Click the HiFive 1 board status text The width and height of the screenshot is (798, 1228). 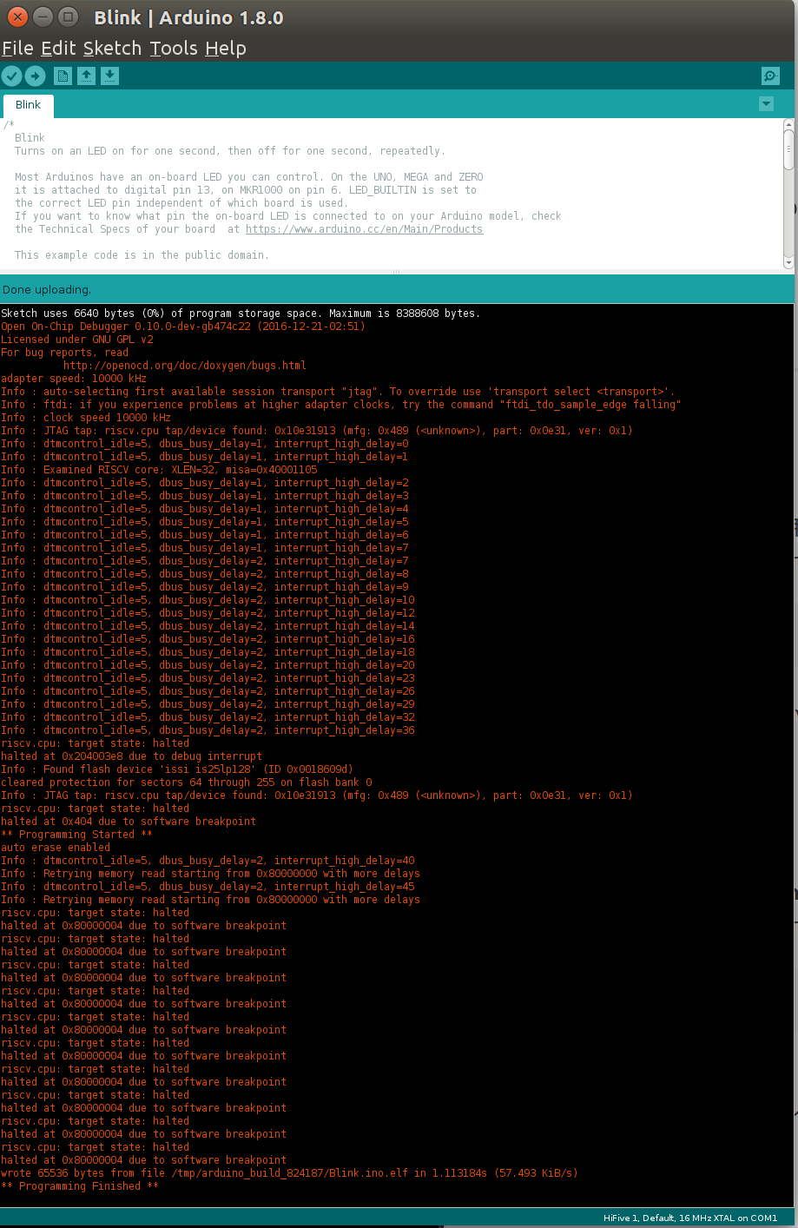click(690, 1218)
